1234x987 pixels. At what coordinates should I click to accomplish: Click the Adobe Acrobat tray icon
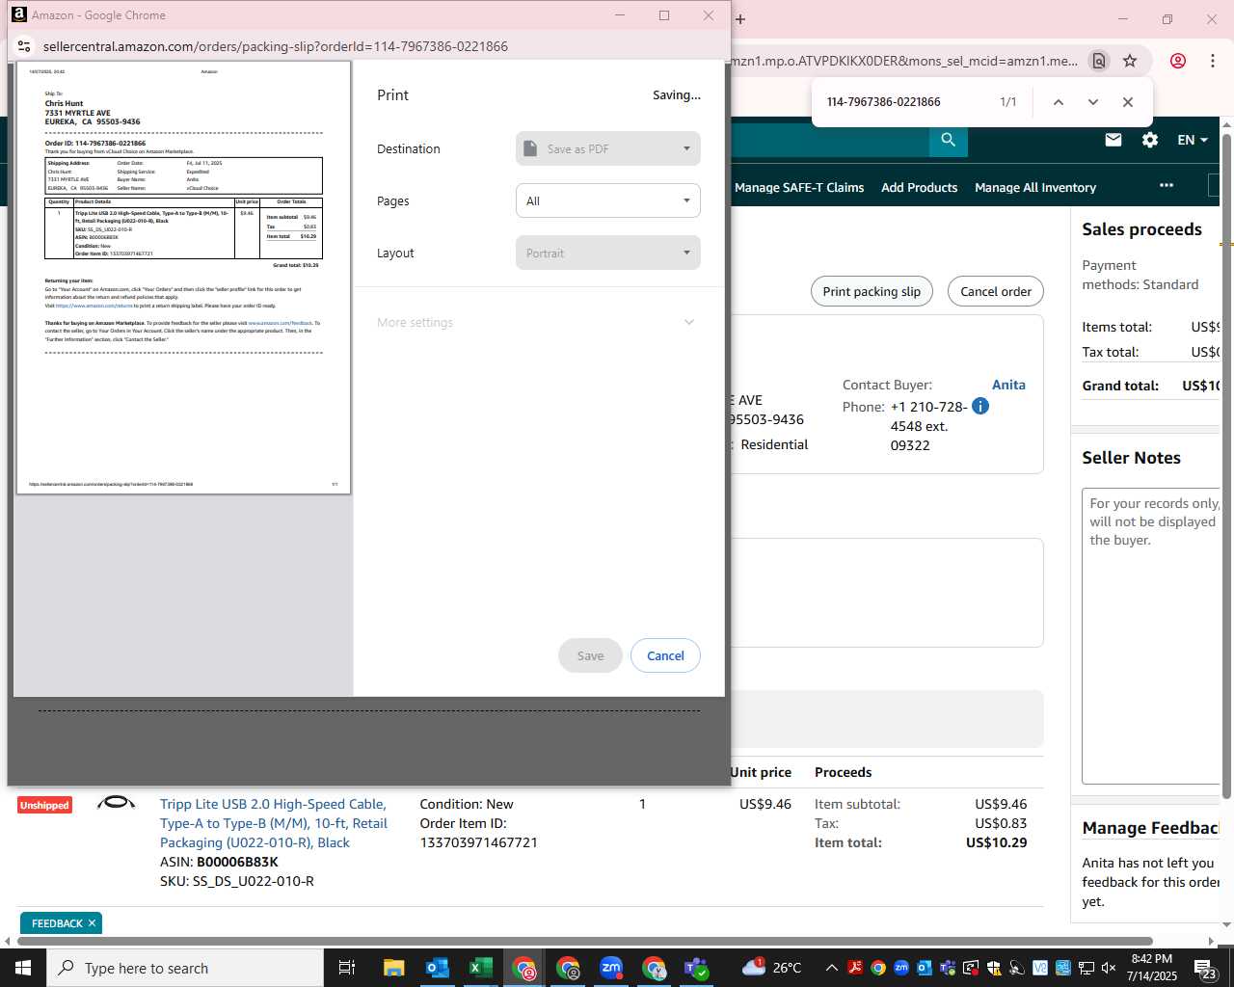pos(855,968)
